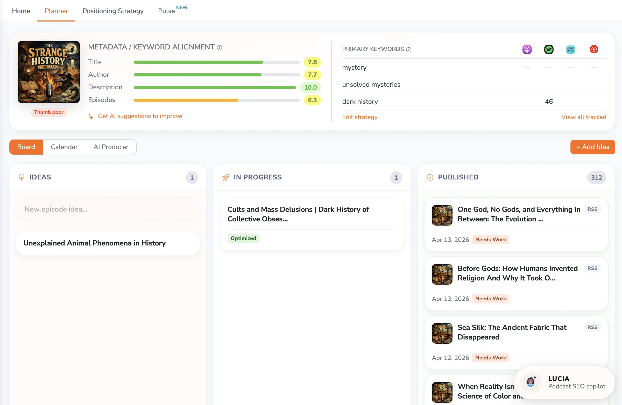Click the Optimized status tag on Cults episode
Viewport: 622px width, 405px height.
point(243,238)
